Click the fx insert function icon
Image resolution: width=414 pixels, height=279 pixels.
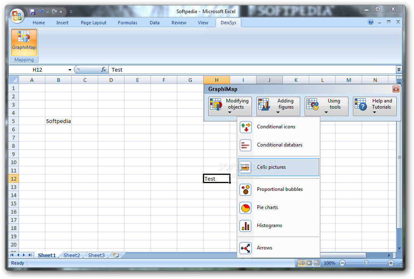point(103,70)
